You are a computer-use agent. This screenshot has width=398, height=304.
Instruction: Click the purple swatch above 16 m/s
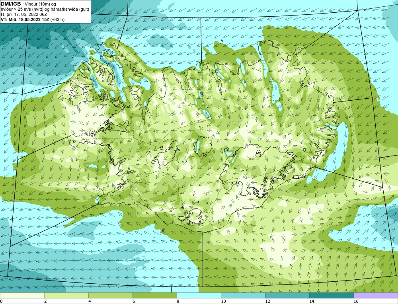[x=376, y=295]
